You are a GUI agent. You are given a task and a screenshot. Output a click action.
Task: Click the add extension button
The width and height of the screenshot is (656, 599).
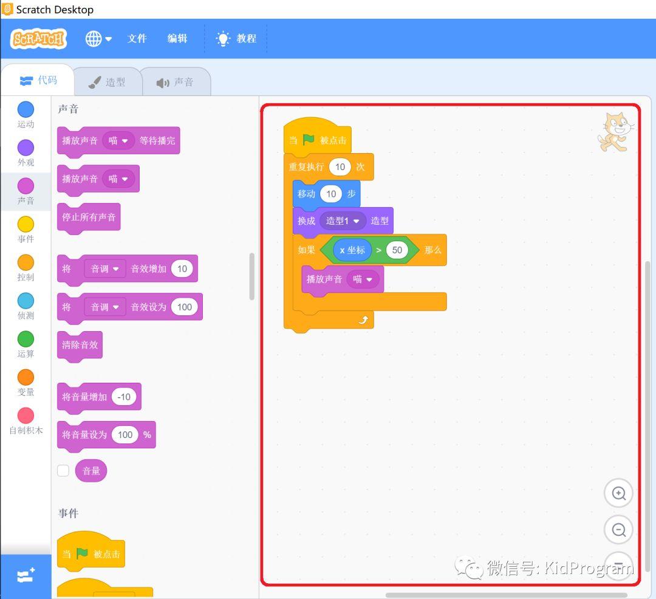point(26,577)
